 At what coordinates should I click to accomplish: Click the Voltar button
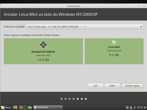pyautogui.click(x=112, y=86)
